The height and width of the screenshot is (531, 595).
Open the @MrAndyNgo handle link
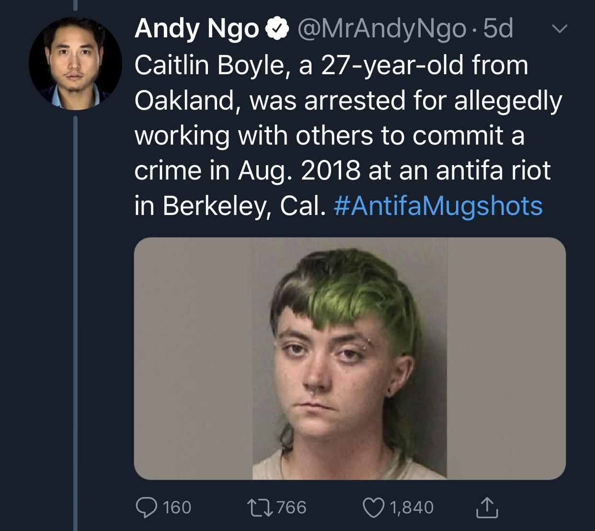[381, 30]
